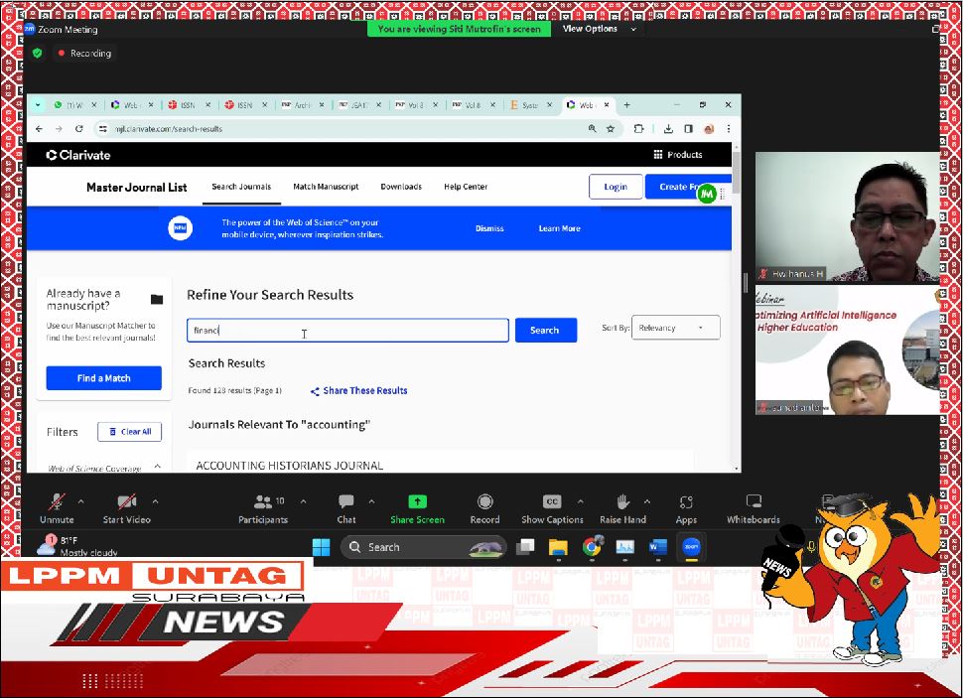This screenshot has height=698, width=963.
Task: Click the Show Captions CC icon
Action: 552,502
